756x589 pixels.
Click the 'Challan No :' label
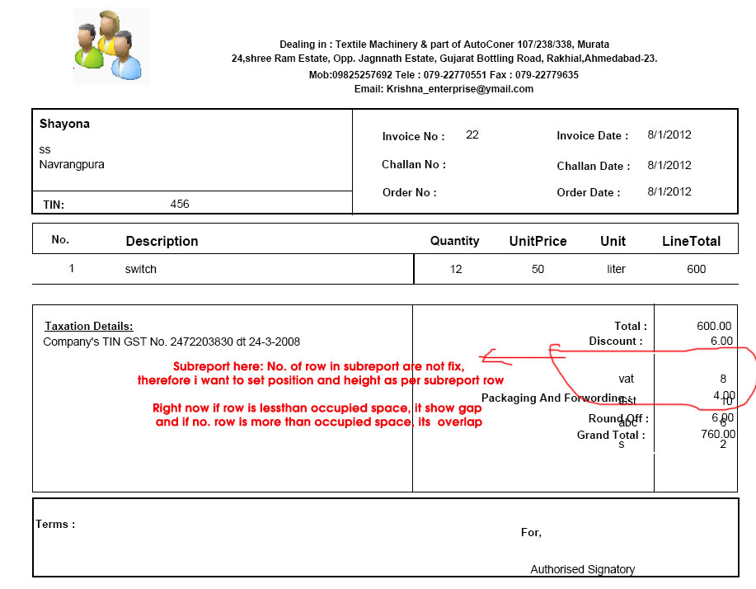tap(414, 164)
